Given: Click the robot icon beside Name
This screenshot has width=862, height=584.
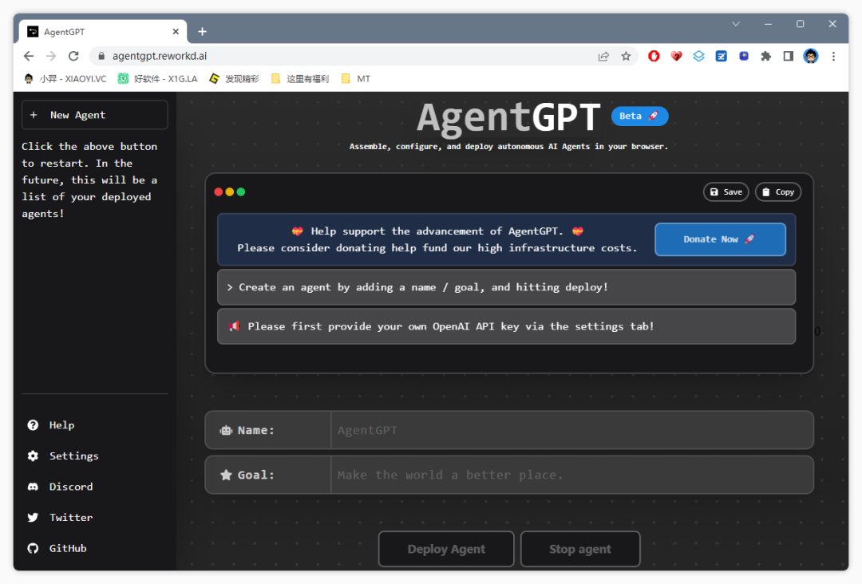Looking at the screenshot, I should click(226, 430).
